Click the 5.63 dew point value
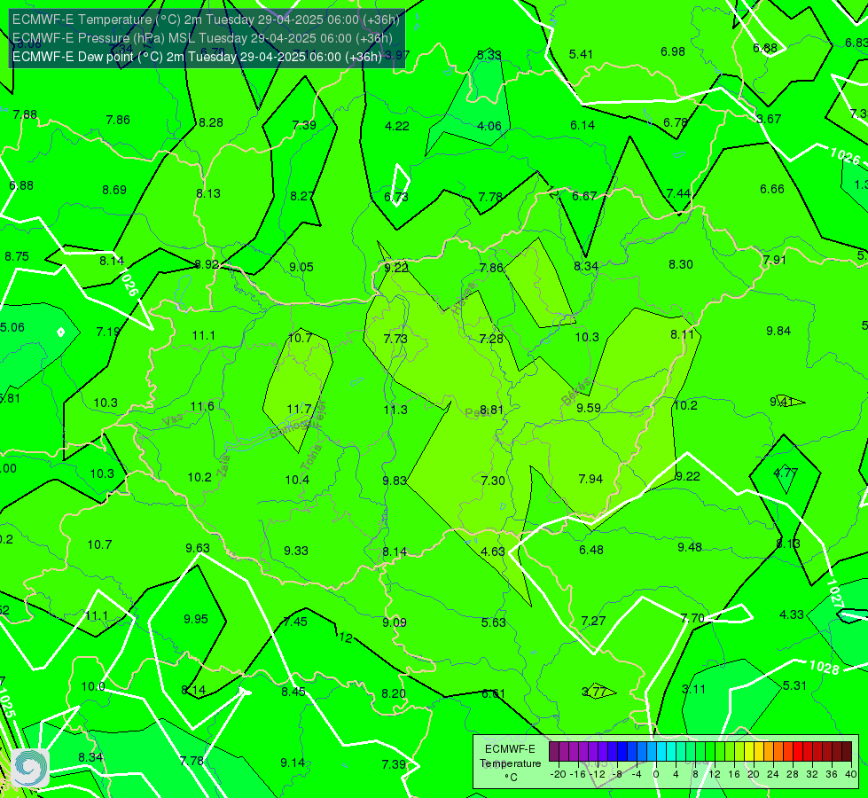Image resolution: width=868 pixels, height=798 pixels. 493,623
